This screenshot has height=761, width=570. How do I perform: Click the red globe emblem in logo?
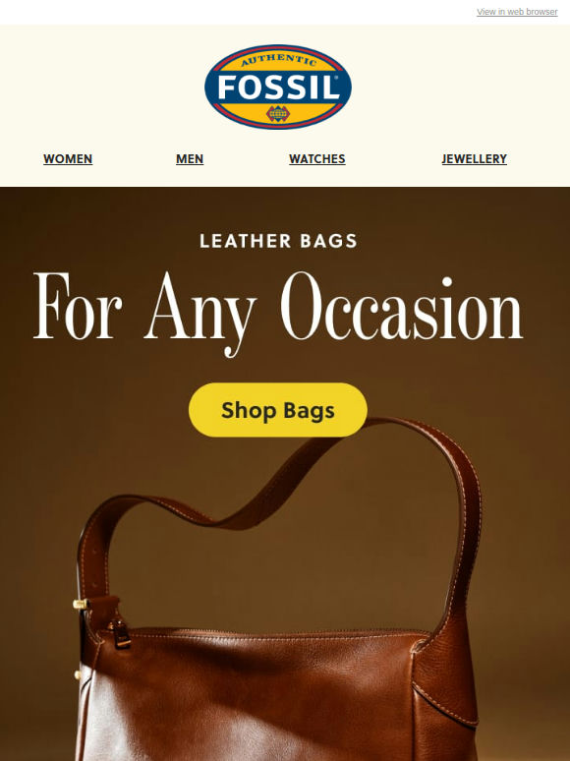278,114
